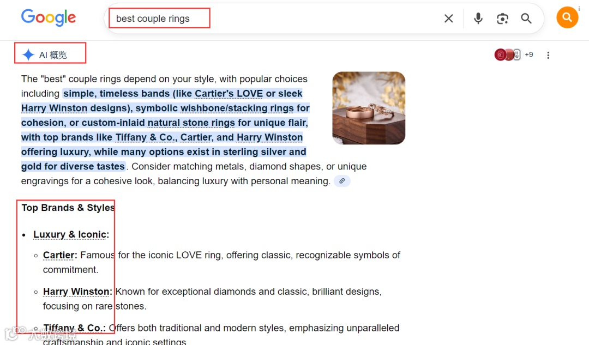The height and width of the screenshot is (345, 589).
Task: Open the "wishbone/stacking rings" link
Action: coord(237,108)
